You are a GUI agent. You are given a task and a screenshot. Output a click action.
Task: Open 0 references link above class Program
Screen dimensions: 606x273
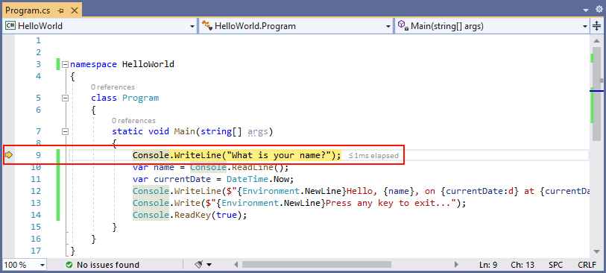point(113,87)
